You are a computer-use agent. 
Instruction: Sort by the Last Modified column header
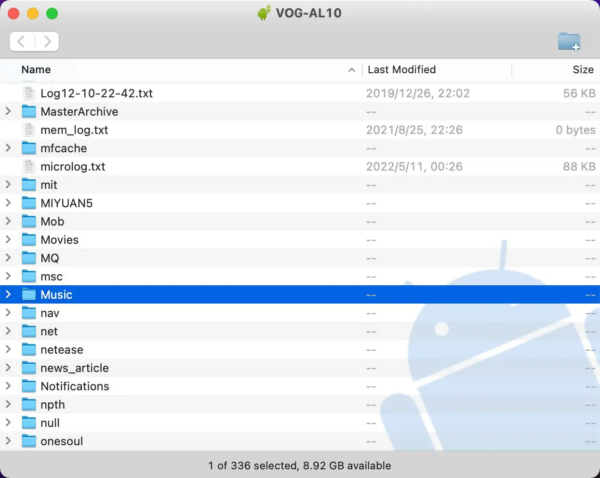(x=402, y=70)
